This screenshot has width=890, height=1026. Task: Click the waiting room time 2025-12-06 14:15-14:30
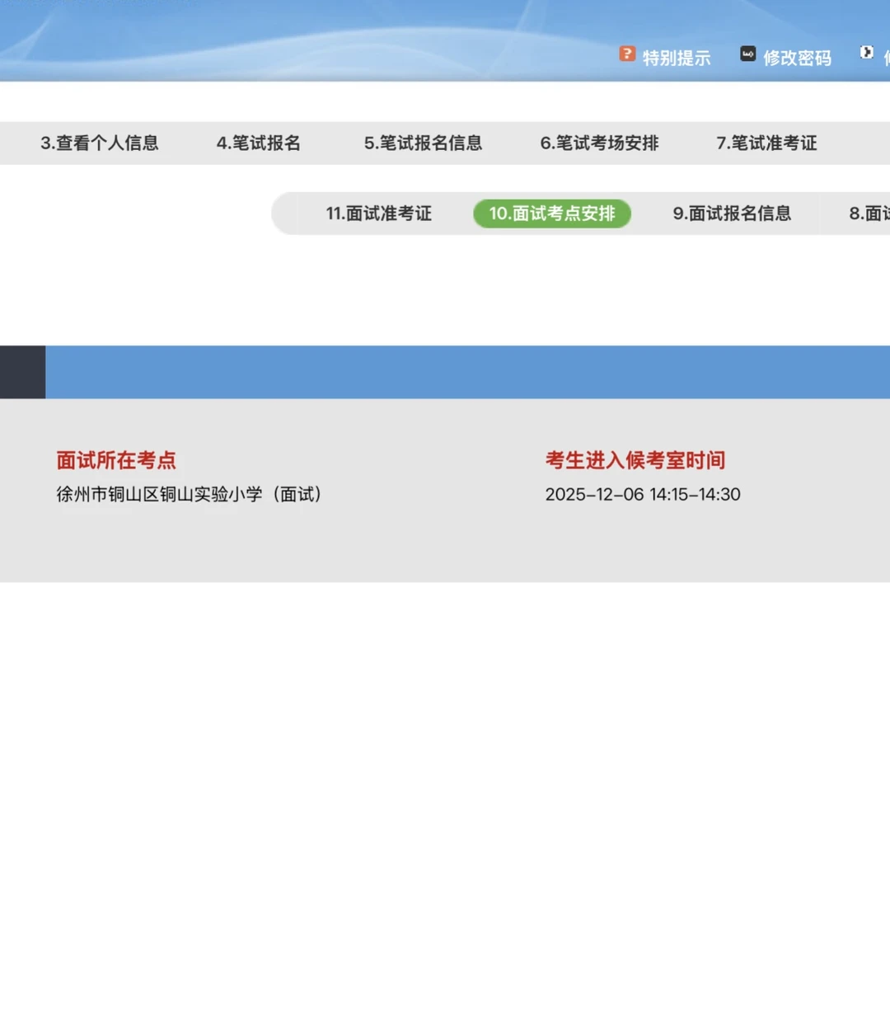pyautogui.click(x=644, y=495)
